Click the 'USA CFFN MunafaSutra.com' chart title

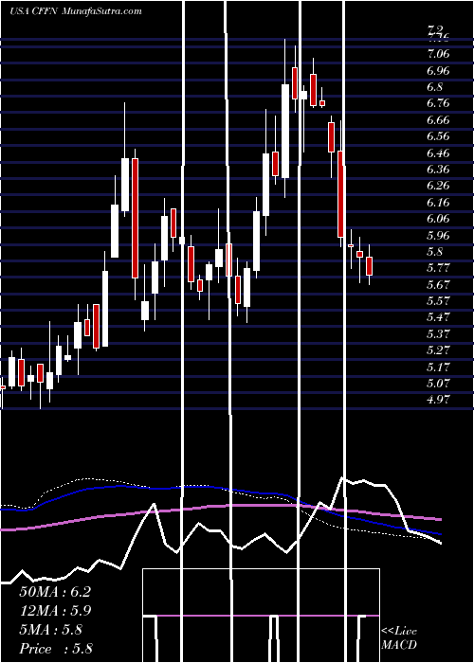[x=75, y=11]
